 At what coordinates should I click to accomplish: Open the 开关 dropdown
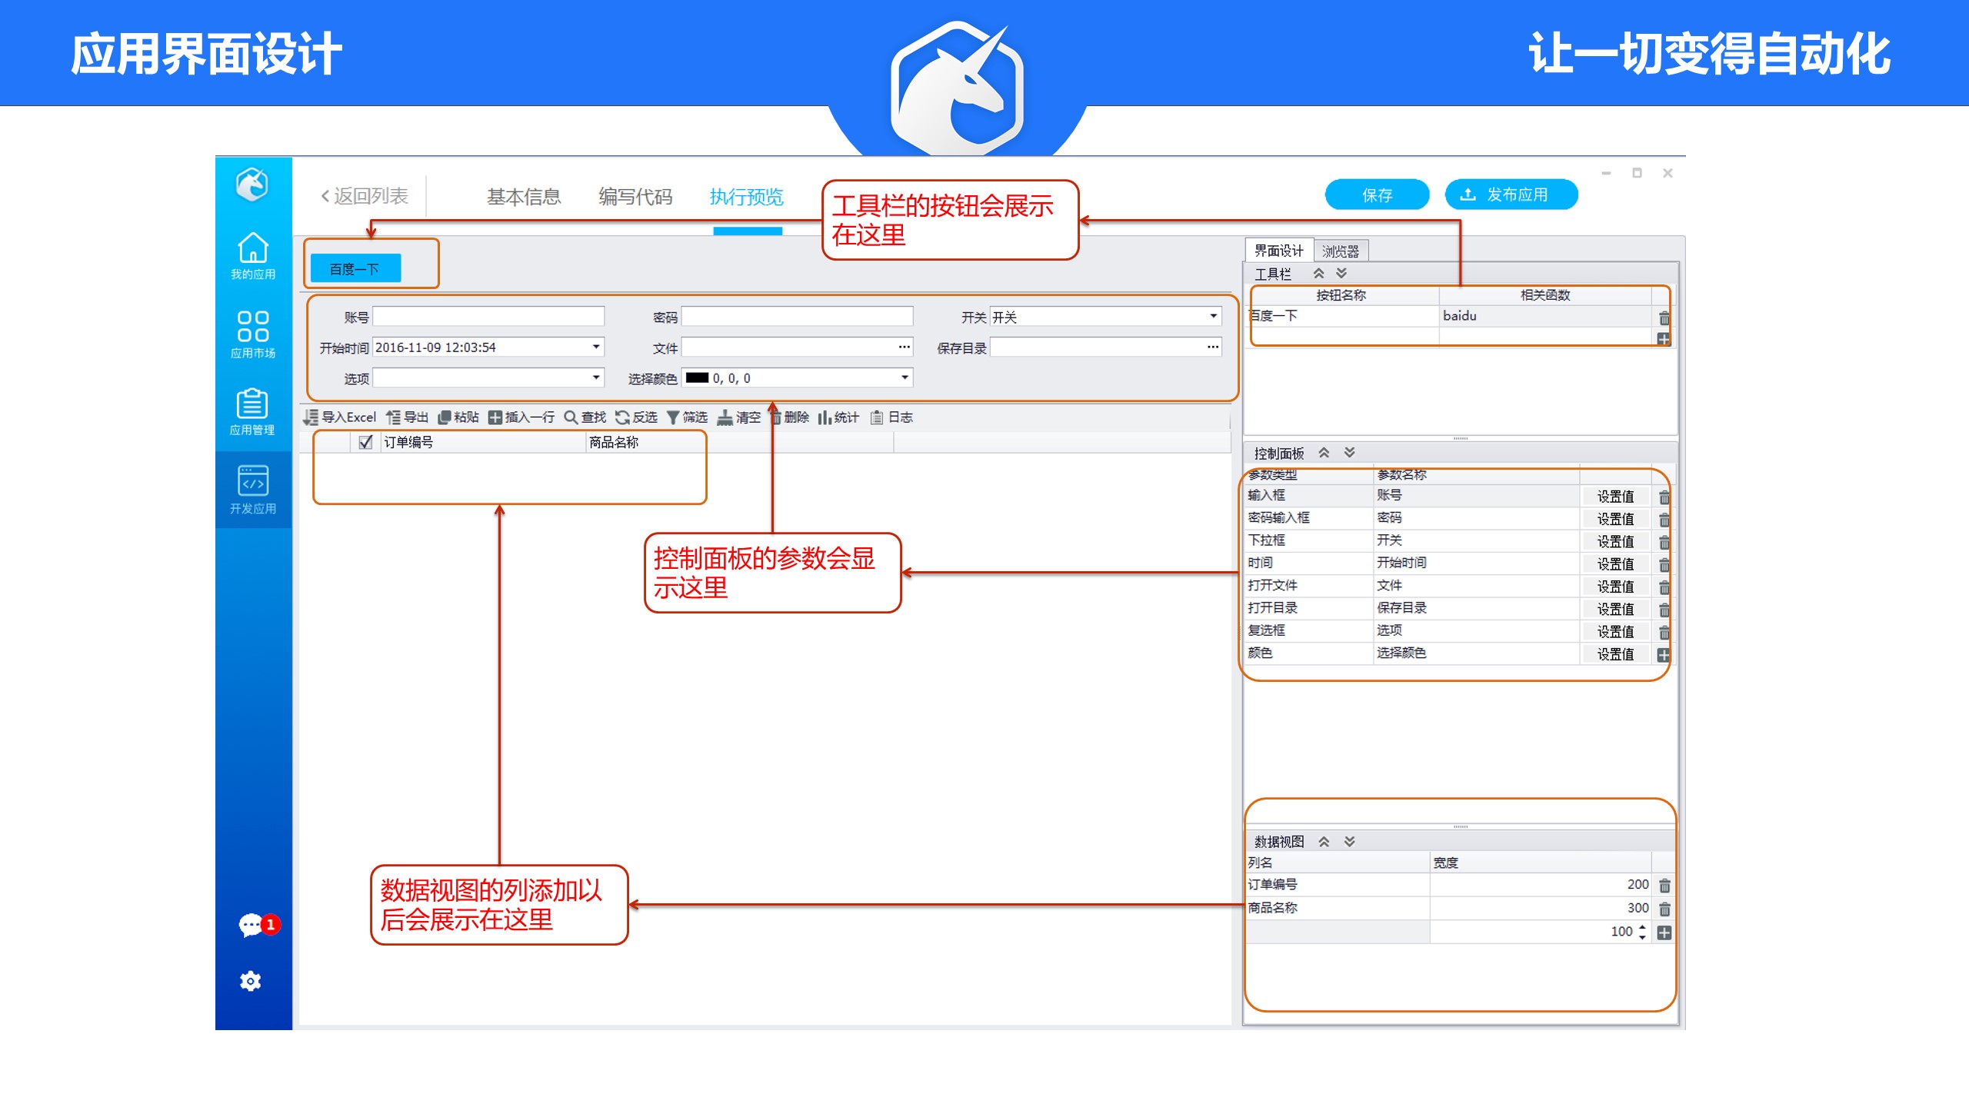1213,317
